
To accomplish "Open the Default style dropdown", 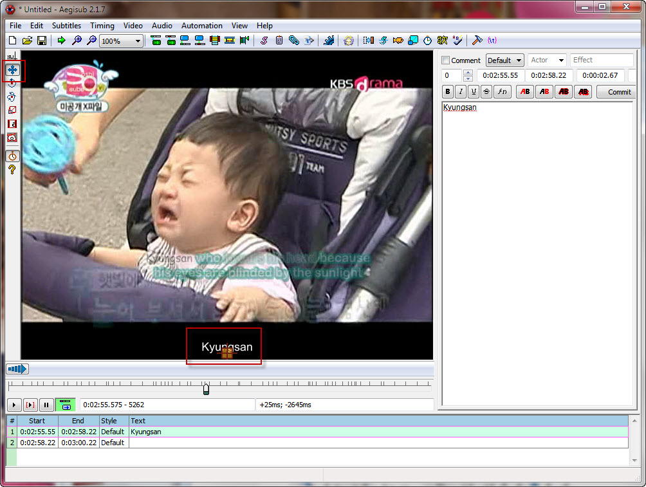I will [504, 60].
